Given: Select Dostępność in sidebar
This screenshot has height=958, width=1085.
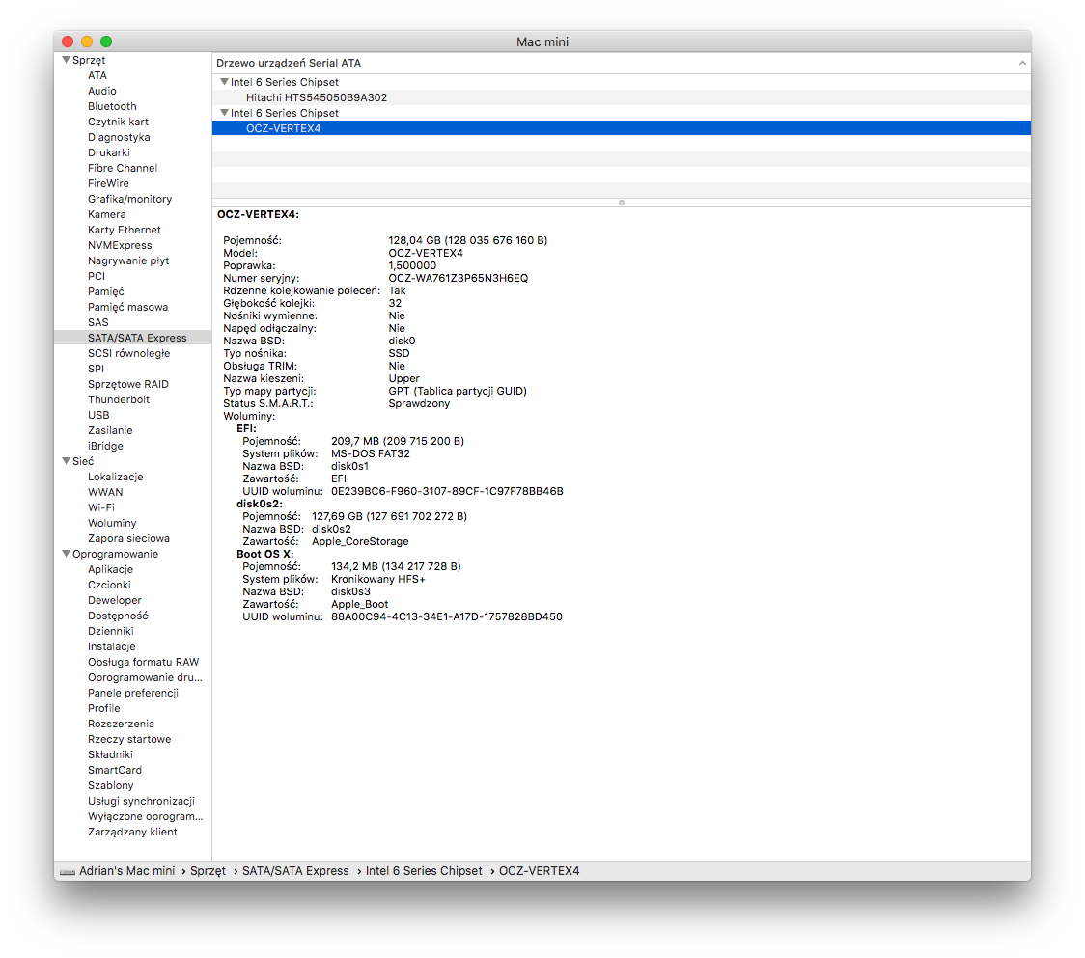Looking at the screenshot, I should coord(118,616).
